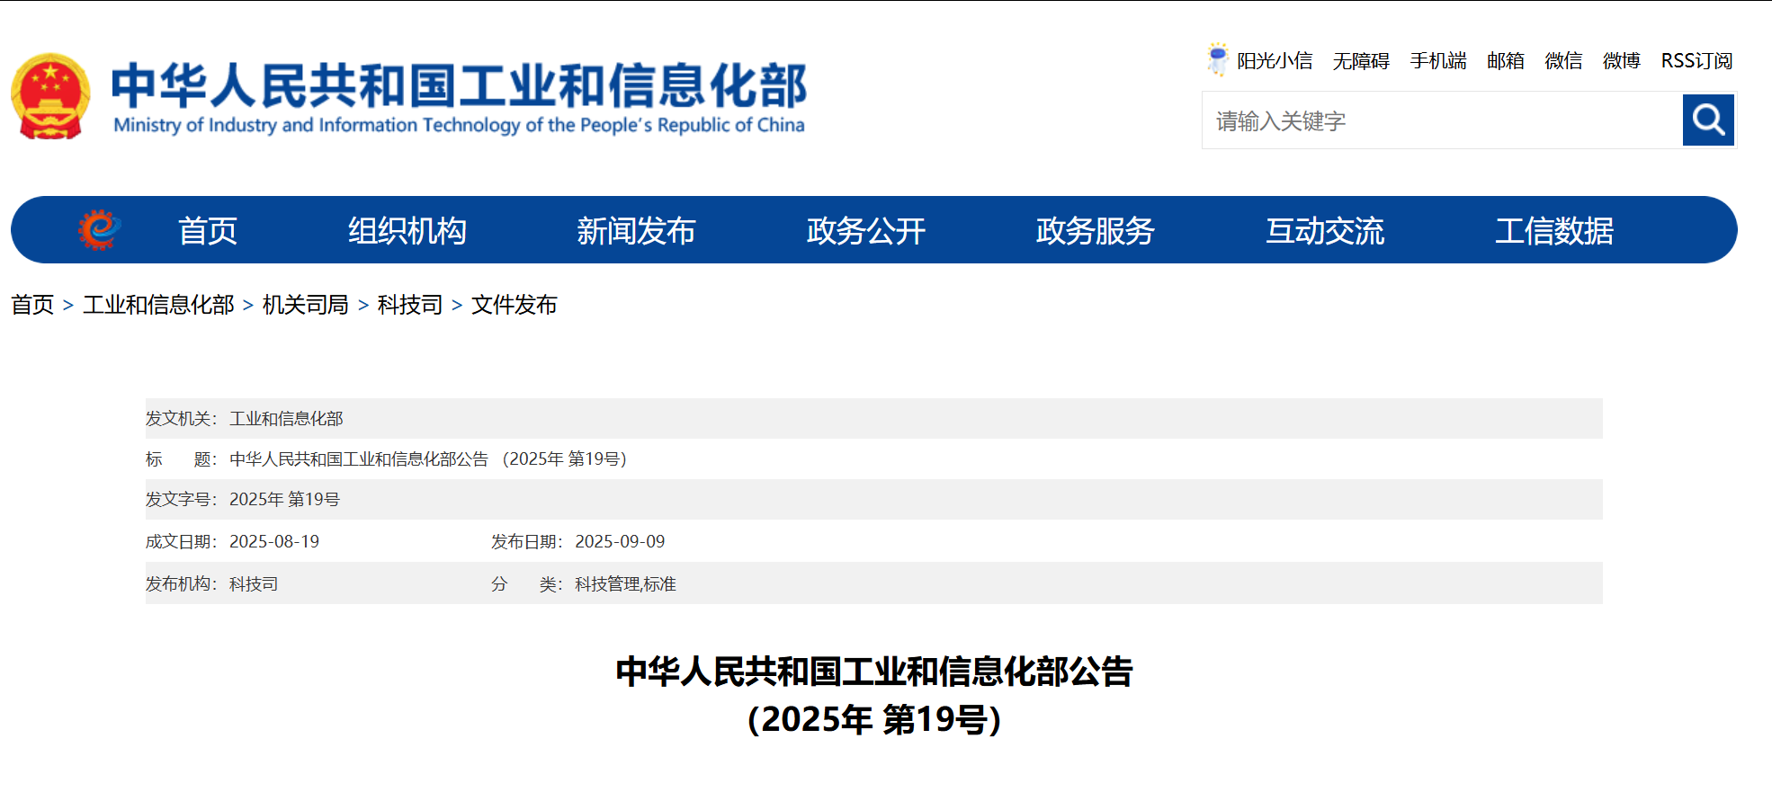This screenshot has height=792, width=1772.
Task: Go to 机关司局 via breadcrumb
Action: [x=305, y=305]
